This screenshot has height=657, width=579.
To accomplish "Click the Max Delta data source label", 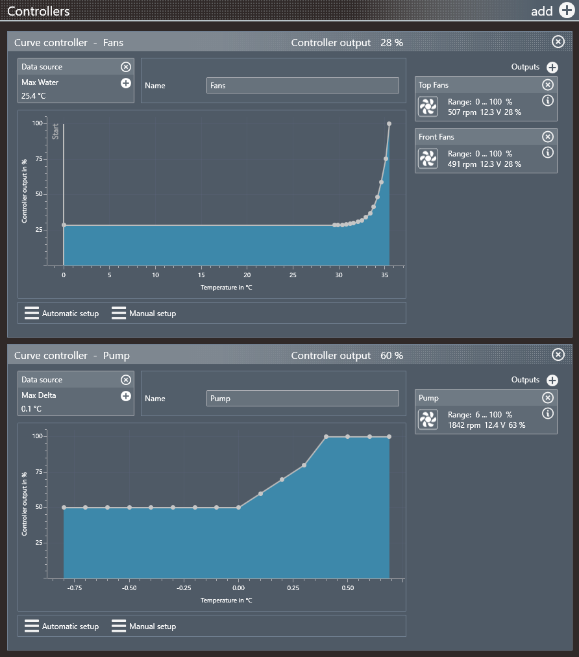I will (38, 395).
